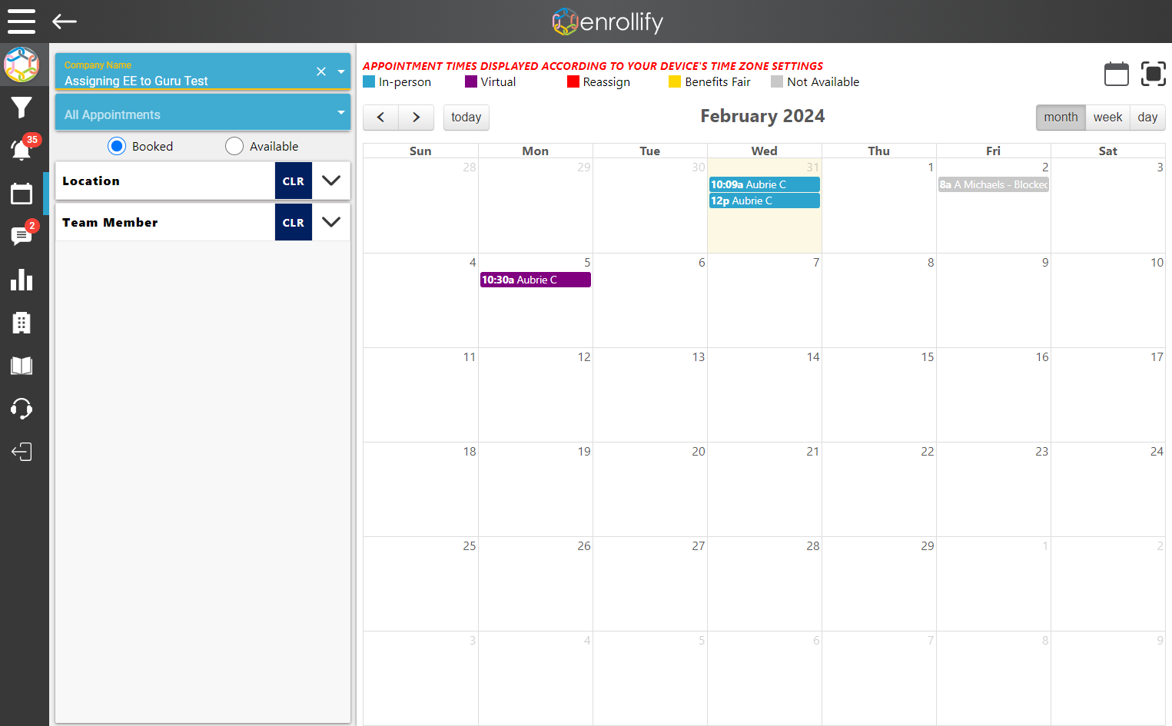
Task: Click the Virtual purple legend swatch
Action: (x=471, y=81)
